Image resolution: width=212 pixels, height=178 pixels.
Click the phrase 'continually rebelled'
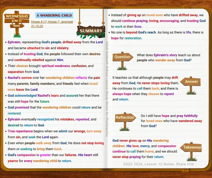pos(29,60)
